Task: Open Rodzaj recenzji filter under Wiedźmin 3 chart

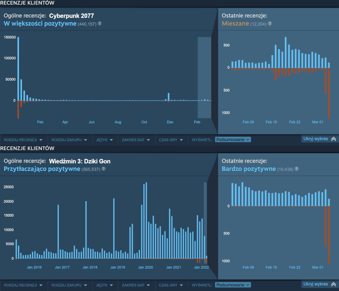Action: [x=23, y=285]
